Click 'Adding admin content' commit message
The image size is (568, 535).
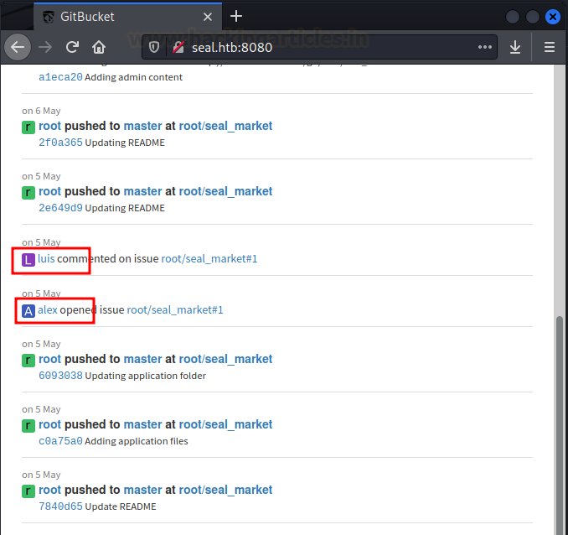click(134, 77)
